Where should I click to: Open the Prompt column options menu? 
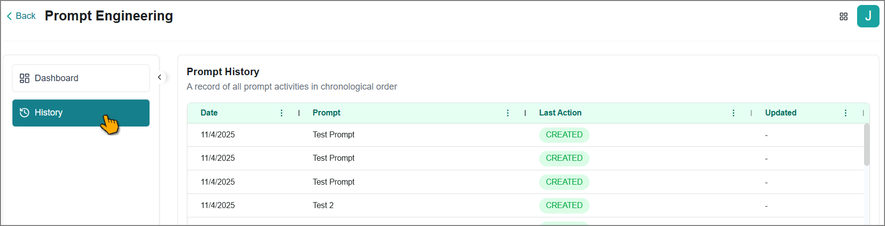(508, 113)
